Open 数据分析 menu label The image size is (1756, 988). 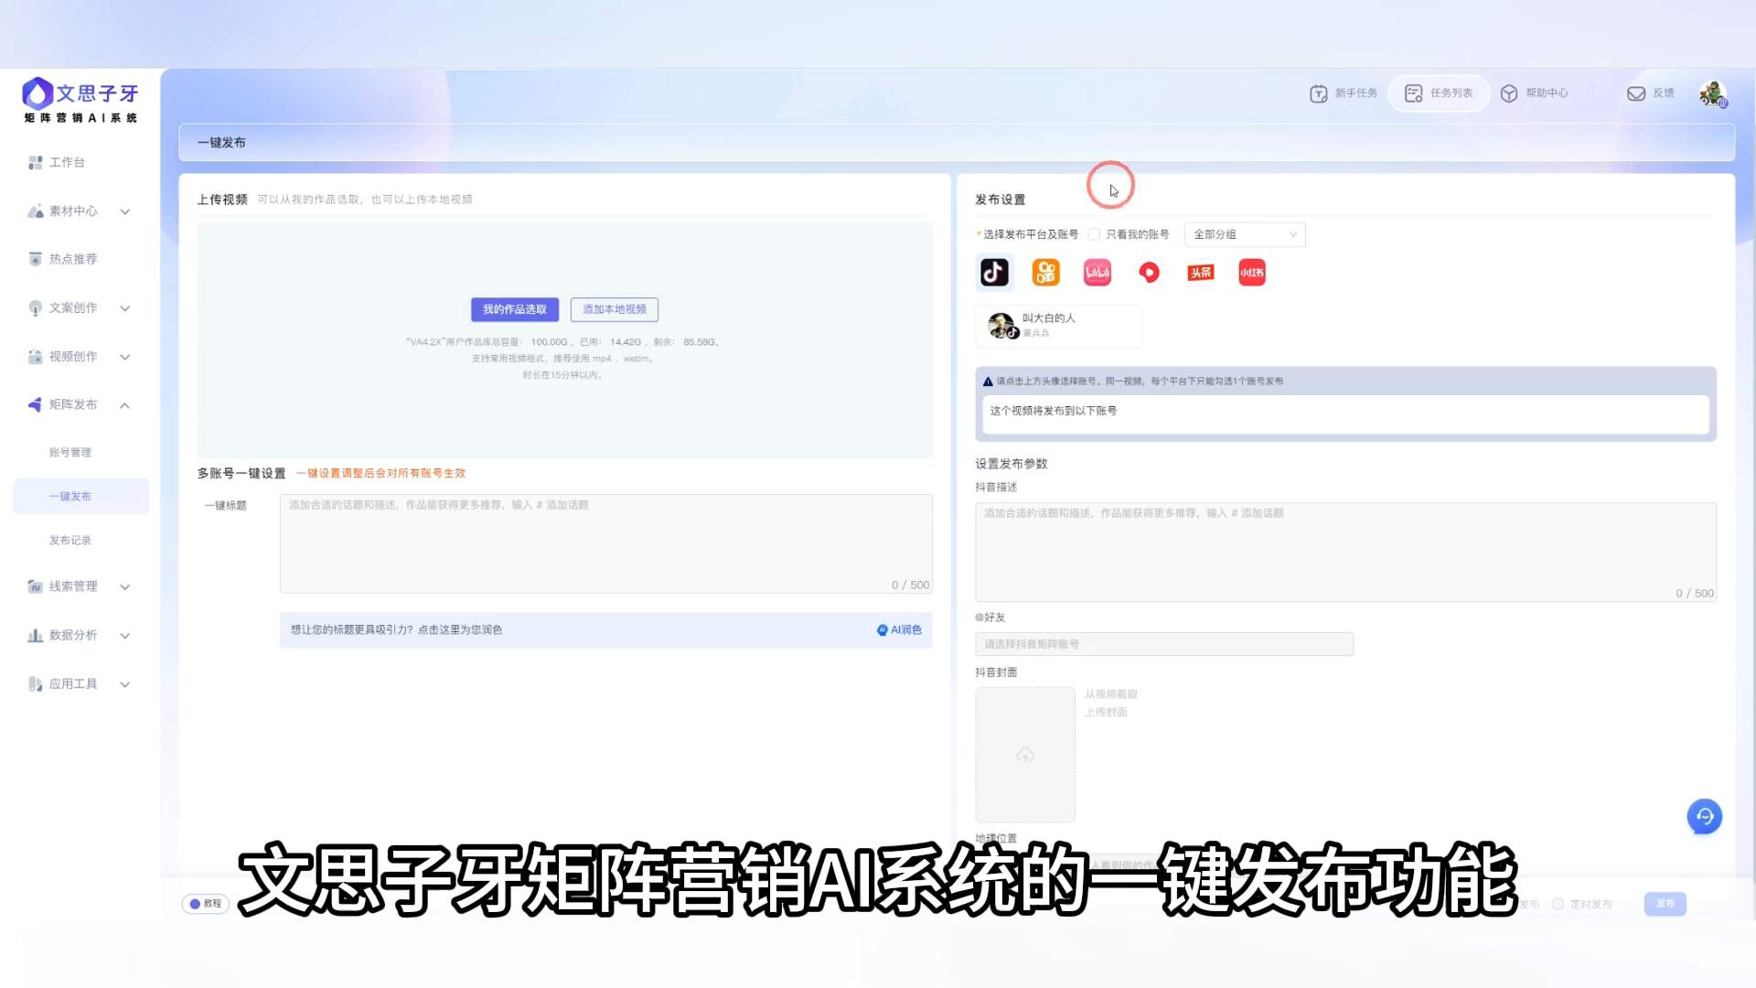pos(73,635)
